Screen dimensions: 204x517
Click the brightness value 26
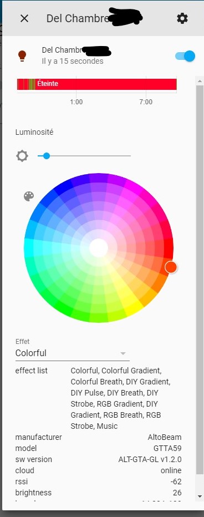tap(177, 493)
